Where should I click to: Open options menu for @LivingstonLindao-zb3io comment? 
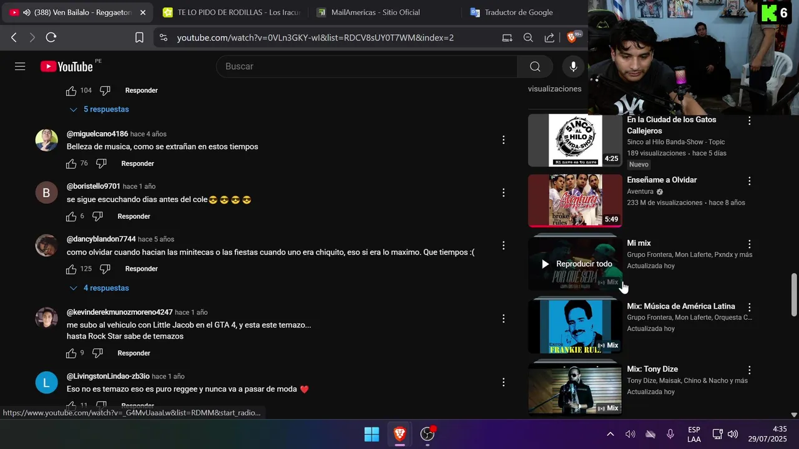coord(503,382)
